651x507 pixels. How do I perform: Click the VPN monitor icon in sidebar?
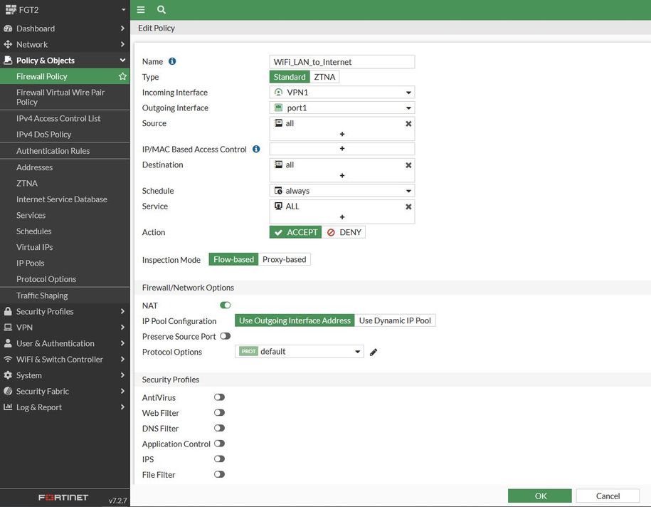(x=8, y=327)
